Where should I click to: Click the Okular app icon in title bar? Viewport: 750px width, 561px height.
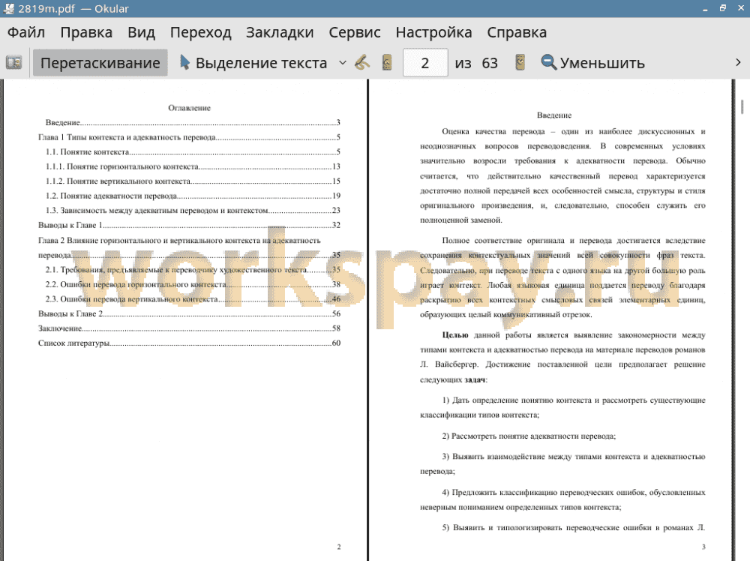8,8
